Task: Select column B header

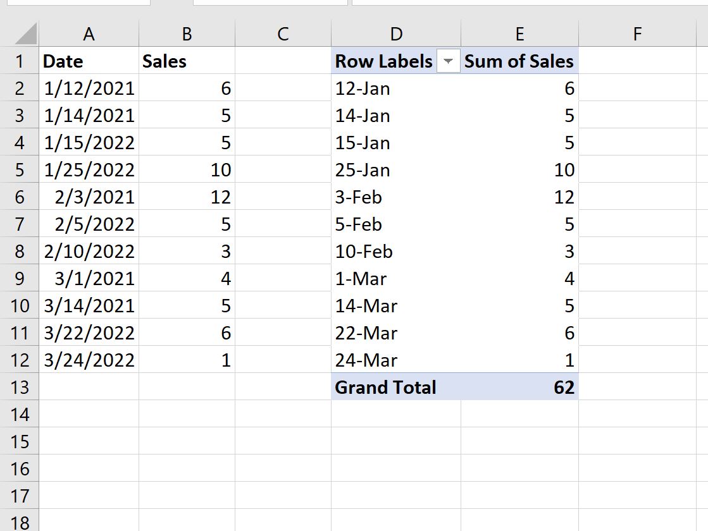Action: pyautogui.click(x=187, y=34)
